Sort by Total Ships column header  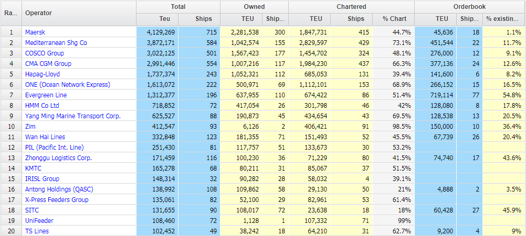[x=199, y=19]
